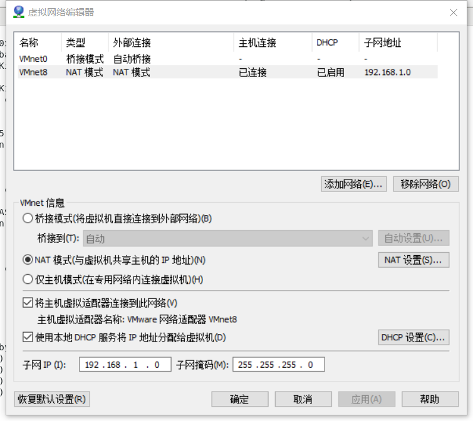Select the VMnet0 row
Screen dimensions: 473x421
228,59
